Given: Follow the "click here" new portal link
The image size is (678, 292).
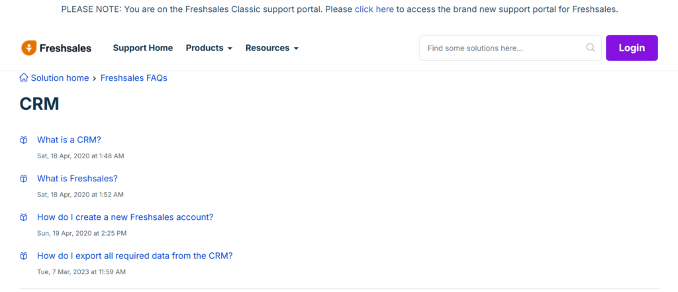Looking at the screenshot, I should 374,9.
